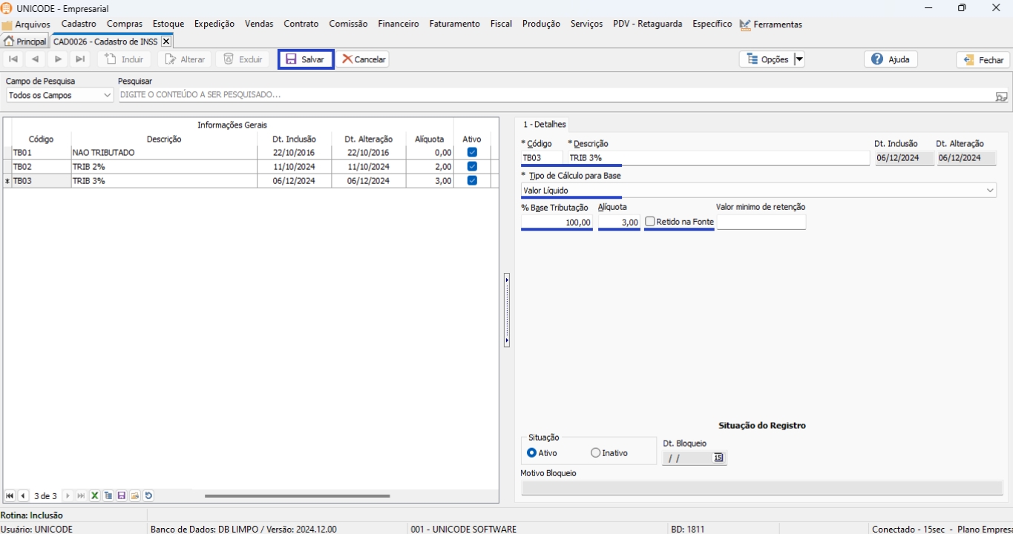The image size is (1013, 534).
Task: Enable the Retido na Fonte checkbox
Action: coord(650,222)
